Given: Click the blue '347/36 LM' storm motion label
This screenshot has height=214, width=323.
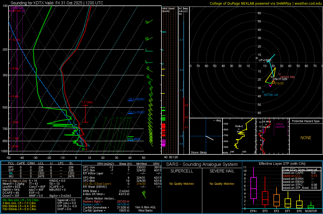Looking at the screenshot, I should pyautogui.click(x=271, y=95).
